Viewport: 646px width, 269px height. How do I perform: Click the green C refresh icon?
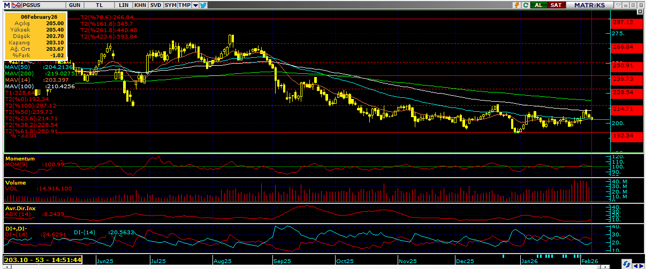tap(526, 5)
